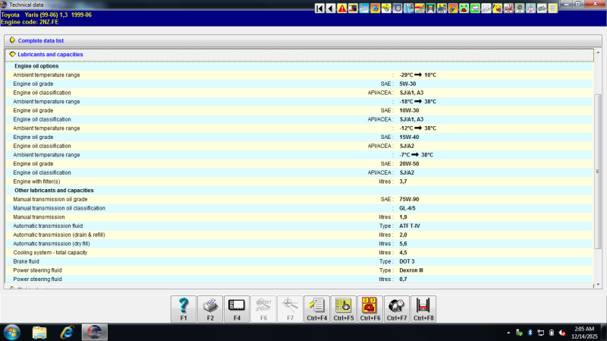Click the Ctrl+F5 yellow table button
Screen dimensions: 607x341
(344, 309)
